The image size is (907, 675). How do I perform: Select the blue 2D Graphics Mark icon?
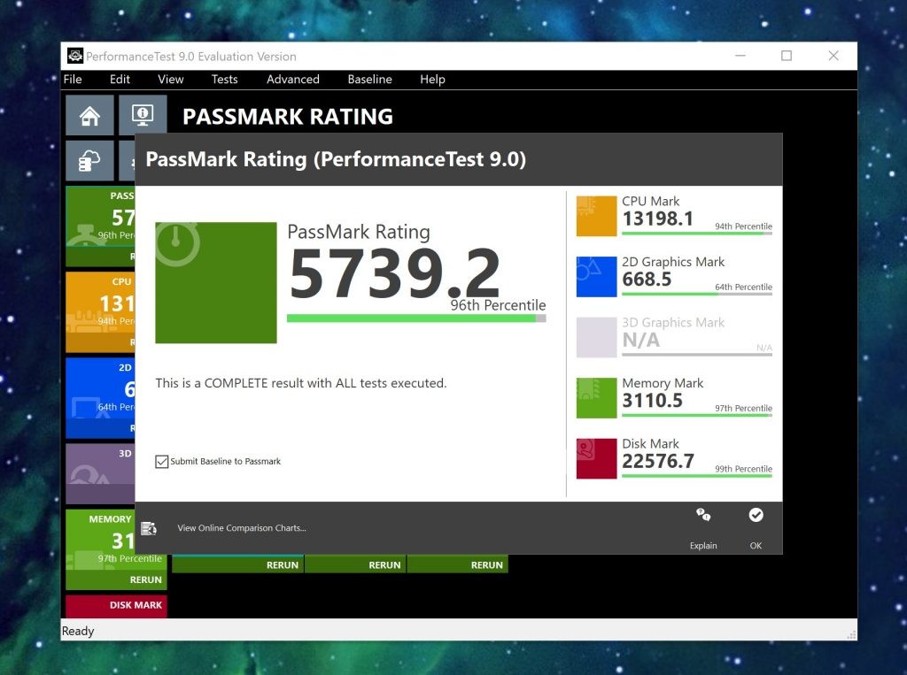pos(596,276)
